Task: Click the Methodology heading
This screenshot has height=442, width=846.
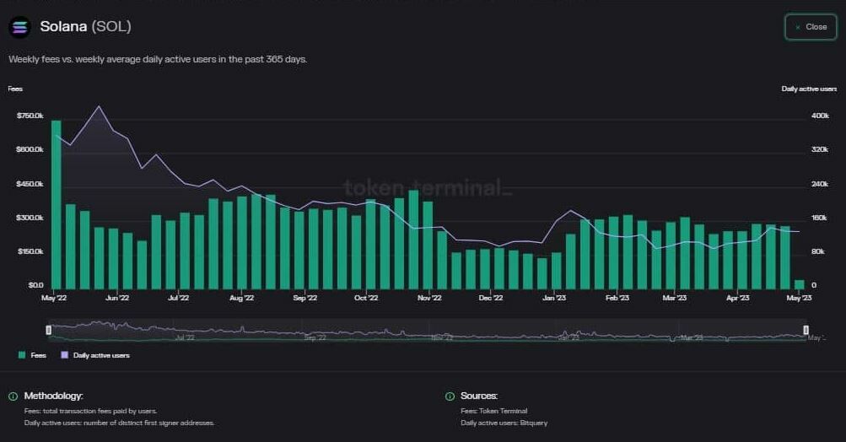Action: [53, 396]
